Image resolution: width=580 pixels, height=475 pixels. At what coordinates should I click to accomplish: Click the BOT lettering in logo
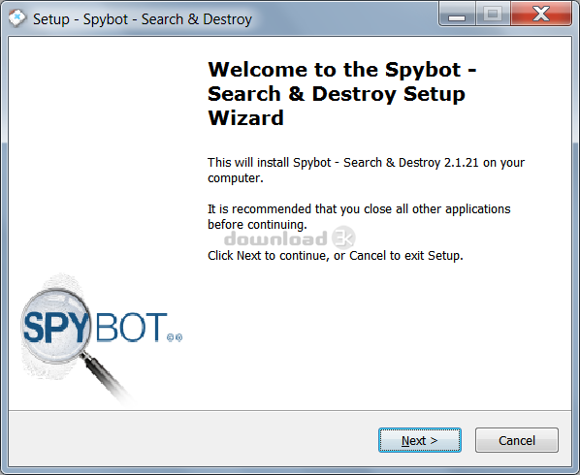pyautogui.click(x=131, y=327)
